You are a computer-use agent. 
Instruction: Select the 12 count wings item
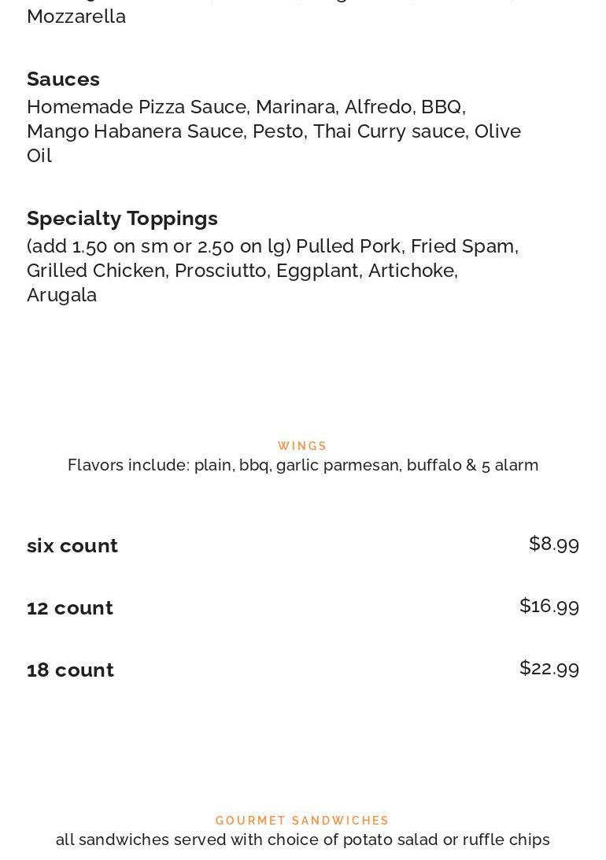(70, 607)
